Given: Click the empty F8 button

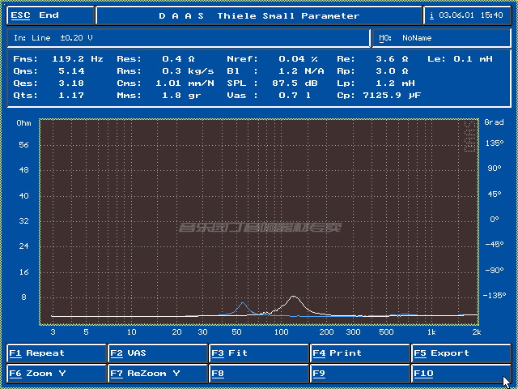Looking at the screenshot, I should [x=258, y=374].
